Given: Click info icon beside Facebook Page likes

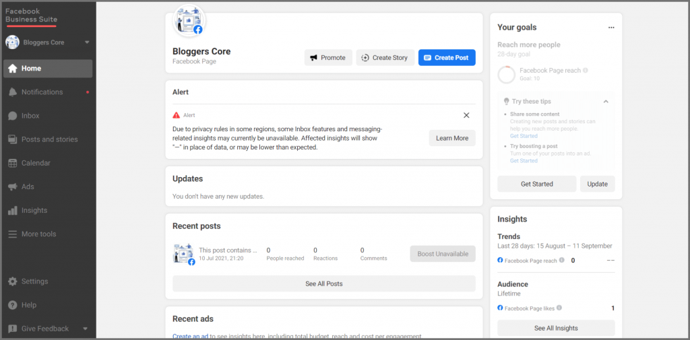Looking at the screenshot, I should coord(559,308).
